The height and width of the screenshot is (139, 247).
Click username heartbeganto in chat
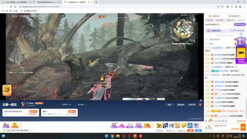tap(224, 116)
